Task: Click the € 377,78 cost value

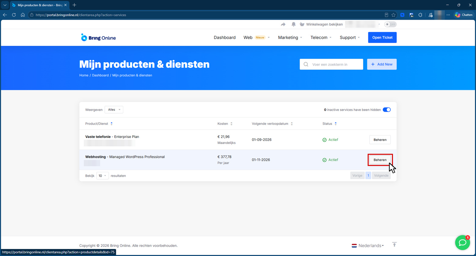Action: tap(224, 157)
